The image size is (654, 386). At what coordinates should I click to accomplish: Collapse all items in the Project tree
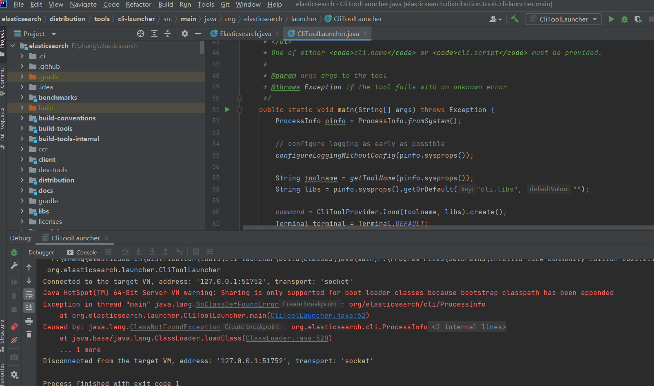[x=168, y=34]
